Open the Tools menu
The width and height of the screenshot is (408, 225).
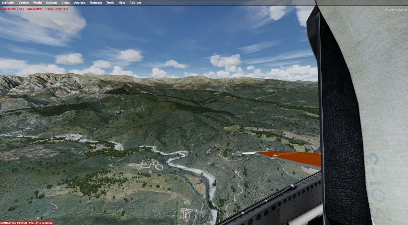tap(110, 2)
